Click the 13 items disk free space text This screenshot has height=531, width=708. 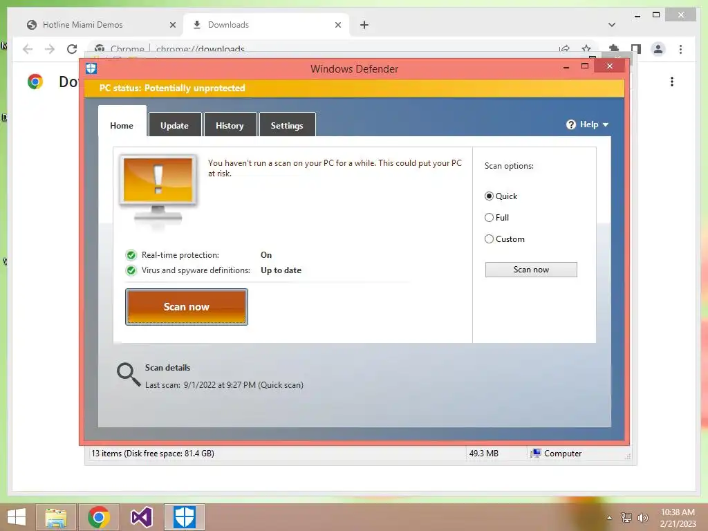[x=153, y=454]
